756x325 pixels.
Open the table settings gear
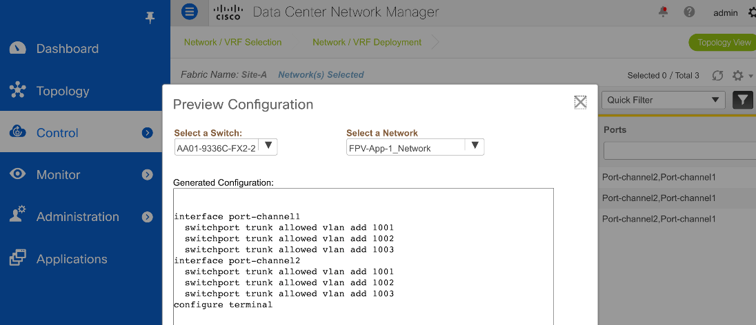point(737,76)
